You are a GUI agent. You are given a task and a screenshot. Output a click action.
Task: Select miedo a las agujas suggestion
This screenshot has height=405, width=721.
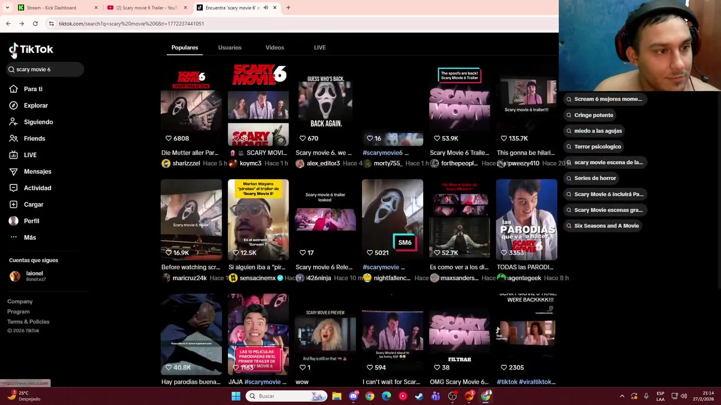594,130
